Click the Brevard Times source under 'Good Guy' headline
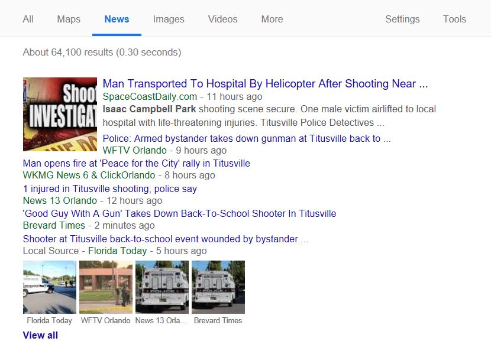 [x=54, y=226]
